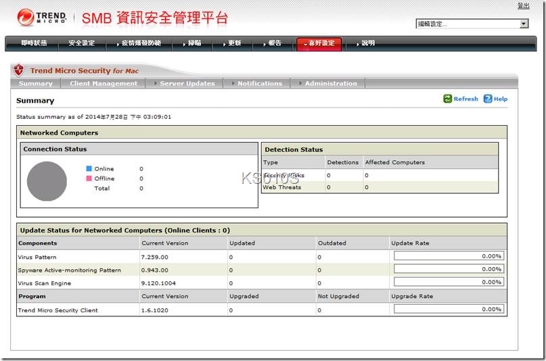Expand the 更新 menu
Screen dimensions: 546x361
point(232,43)
